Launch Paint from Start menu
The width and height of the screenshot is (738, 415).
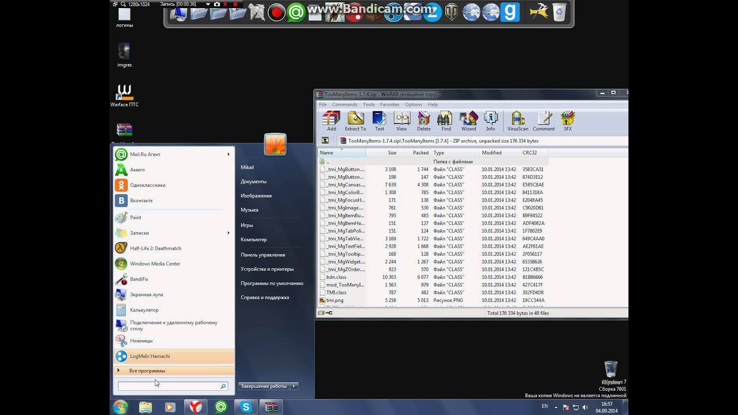[x=173, y=217]
